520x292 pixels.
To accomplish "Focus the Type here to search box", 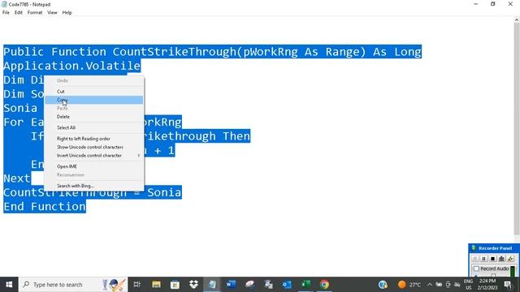I will (73, 285).
